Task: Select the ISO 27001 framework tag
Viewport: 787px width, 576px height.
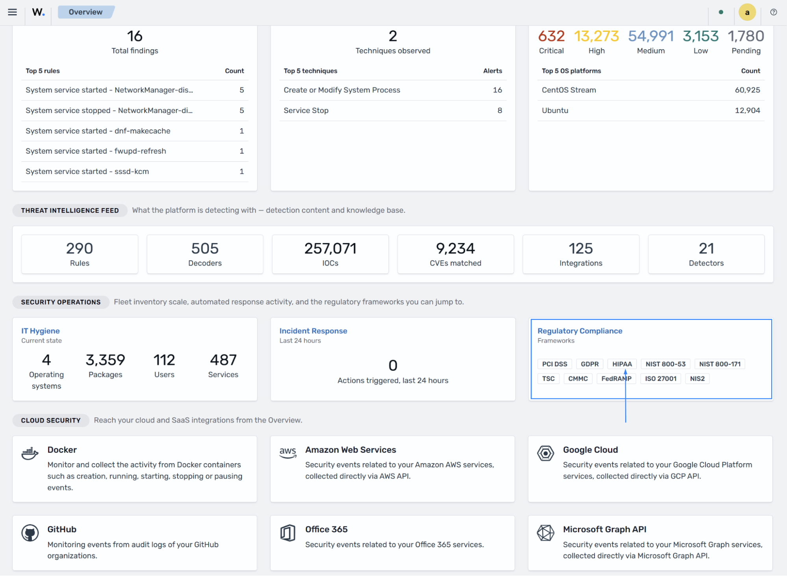Action: (x=661, y=378)
